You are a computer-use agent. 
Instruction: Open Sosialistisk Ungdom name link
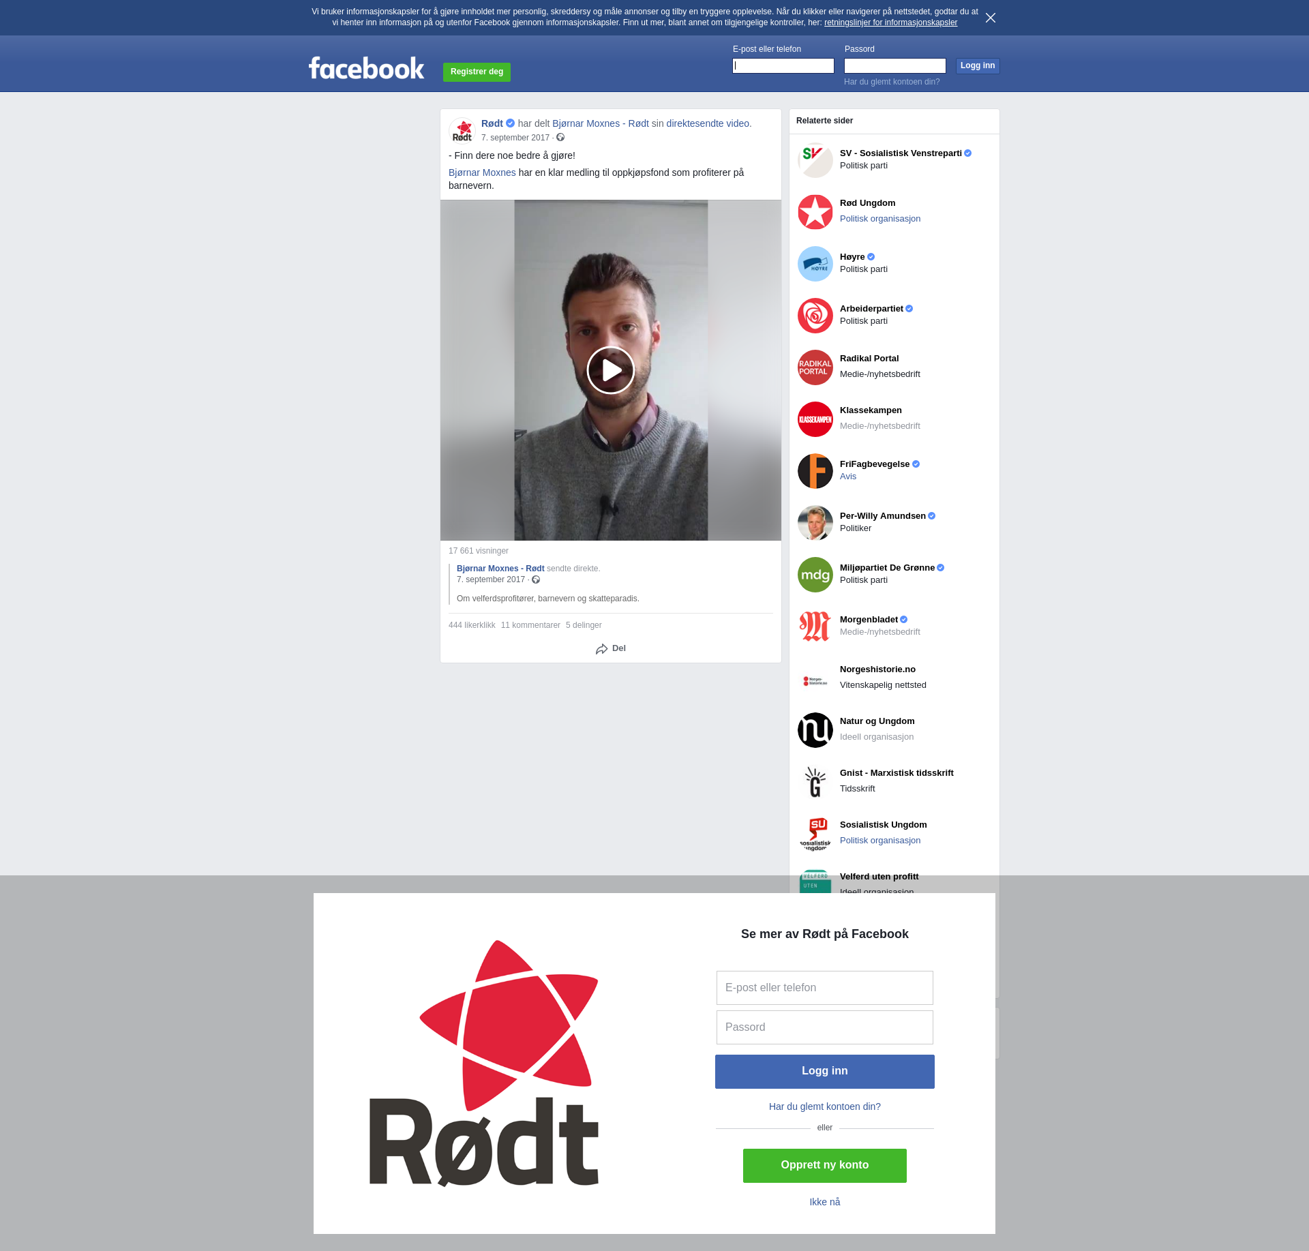pos(883,825)
